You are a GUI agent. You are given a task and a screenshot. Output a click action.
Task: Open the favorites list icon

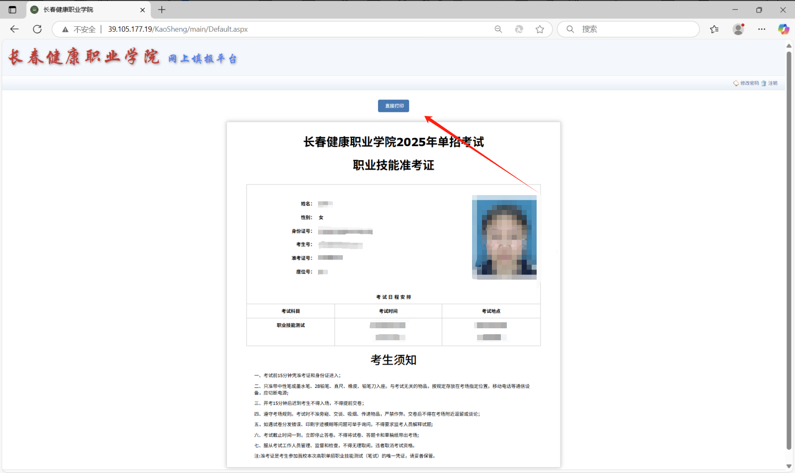(714, 29)
